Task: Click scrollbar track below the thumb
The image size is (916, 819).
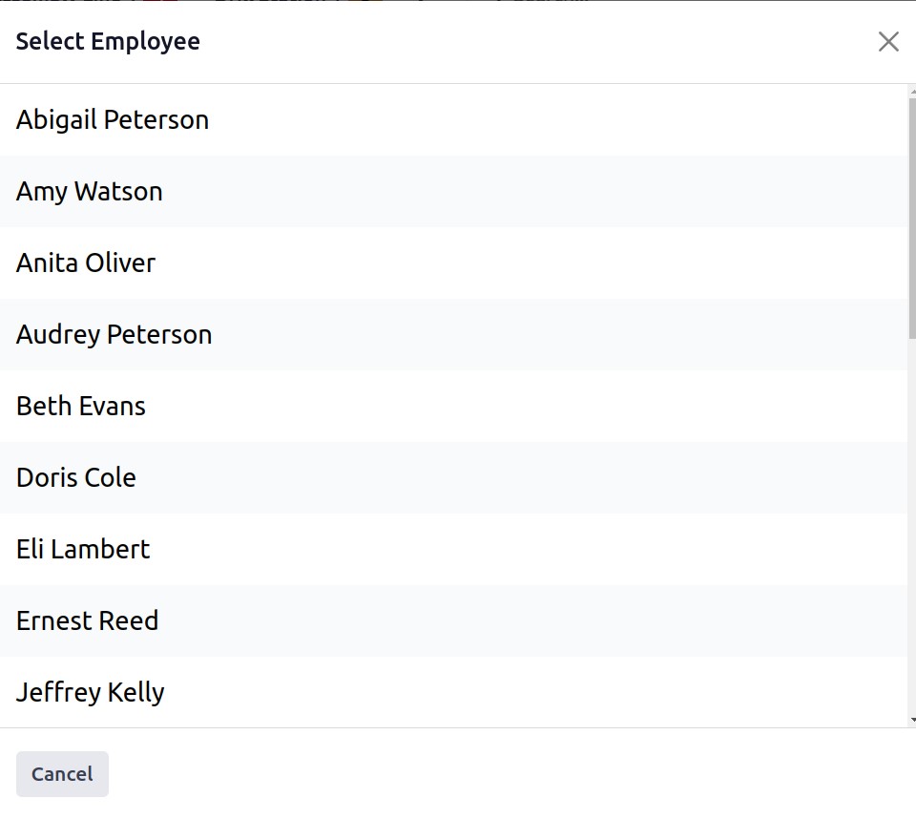Action: point(912,526)
